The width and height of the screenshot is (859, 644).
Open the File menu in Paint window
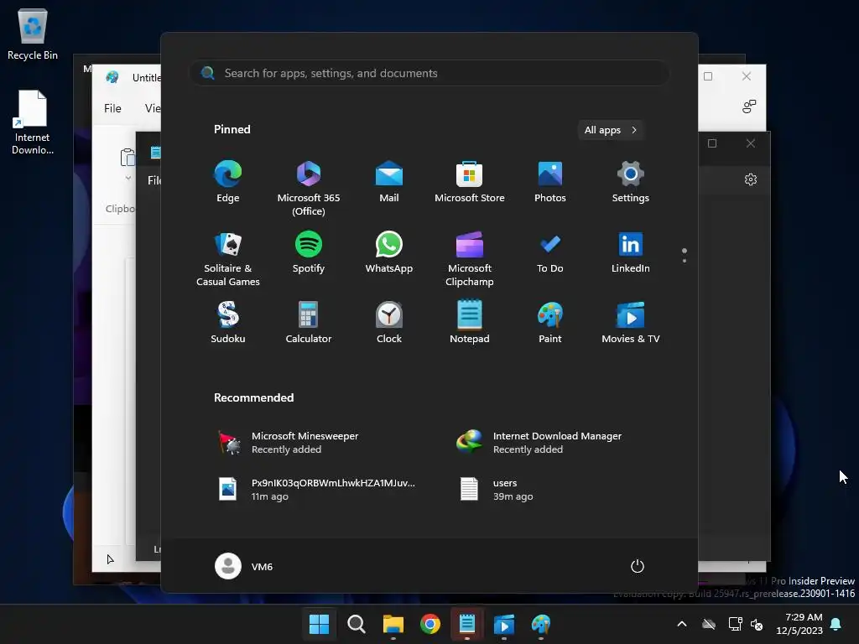pyautogui.click(x=113, y=108)
